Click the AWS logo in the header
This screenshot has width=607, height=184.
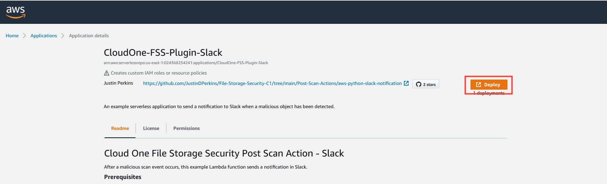(x=15, y=12)
